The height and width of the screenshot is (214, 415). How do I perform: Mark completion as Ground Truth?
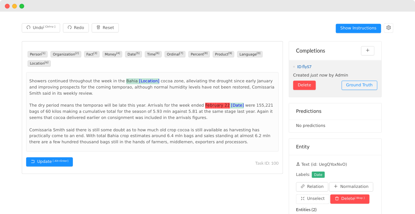(x=359, y=85)
